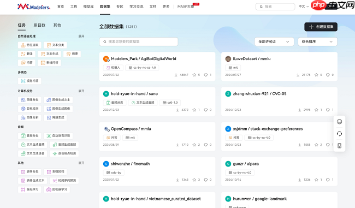Toggle the 文本分类 task filter
355x208 pixels.
coord(55,45)
